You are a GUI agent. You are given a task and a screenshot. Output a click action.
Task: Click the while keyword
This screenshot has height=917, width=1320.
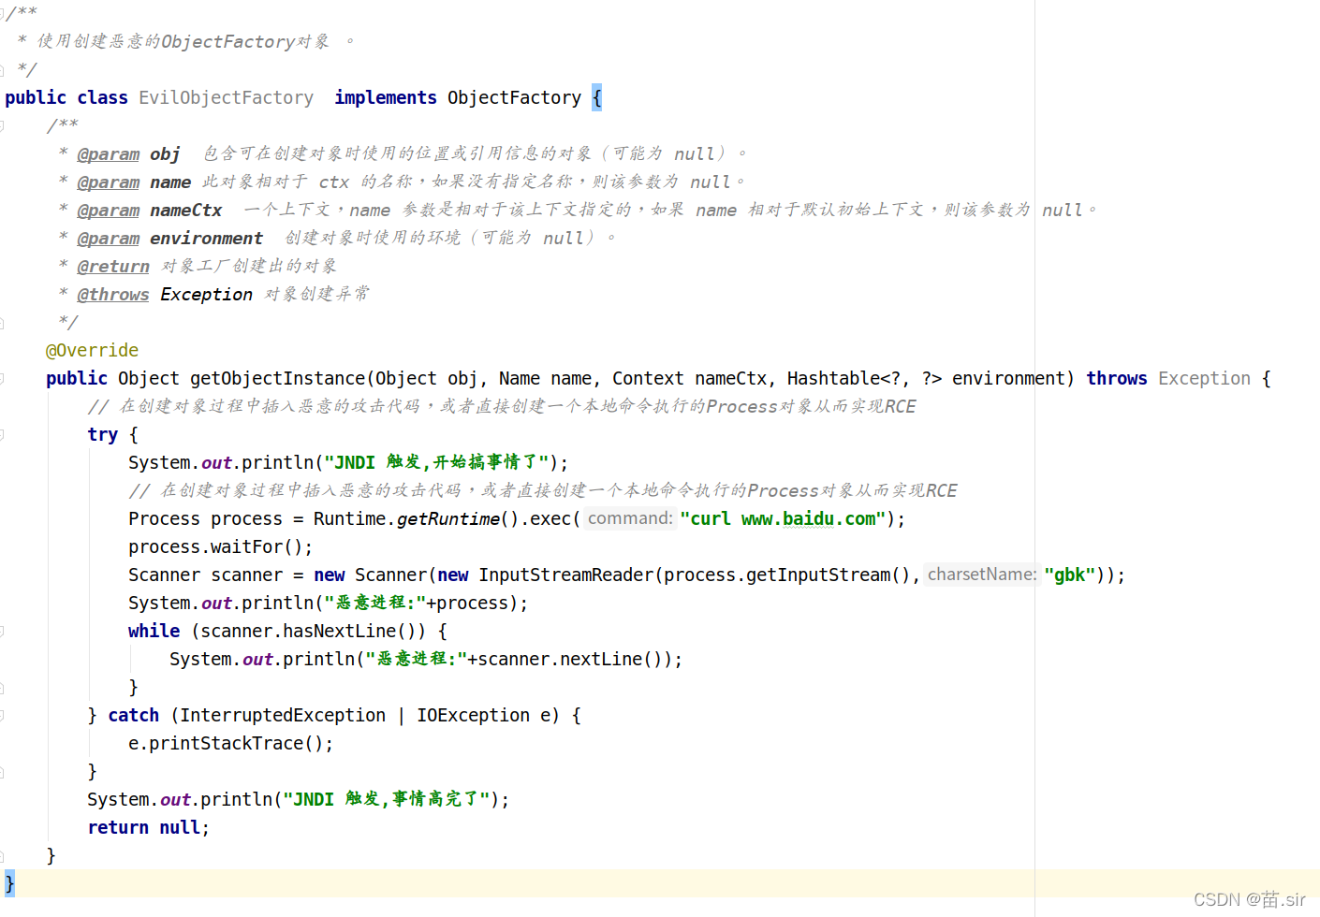154,631
